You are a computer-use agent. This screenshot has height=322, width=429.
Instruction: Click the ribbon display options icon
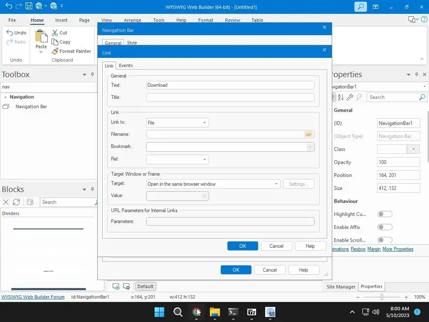[x=376, y=7]
